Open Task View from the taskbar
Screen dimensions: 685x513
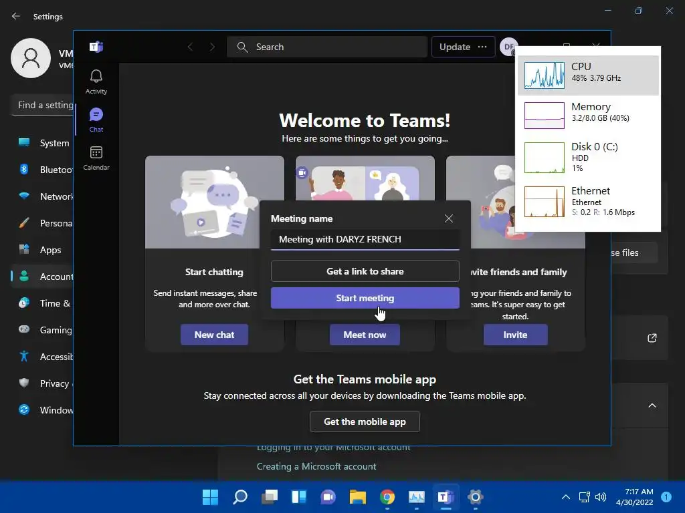tap(270, 497)
